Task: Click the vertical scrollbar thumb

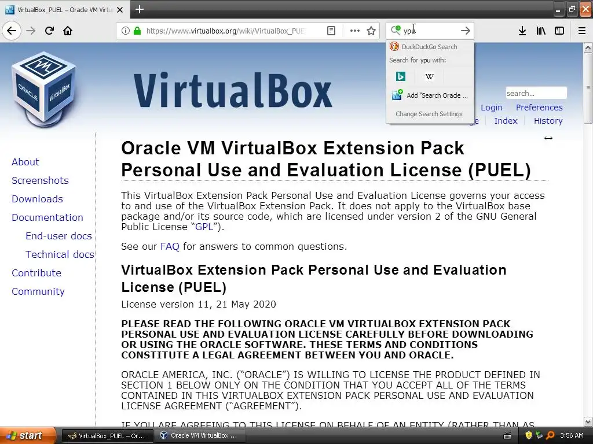Action: [x=588, y=88]
